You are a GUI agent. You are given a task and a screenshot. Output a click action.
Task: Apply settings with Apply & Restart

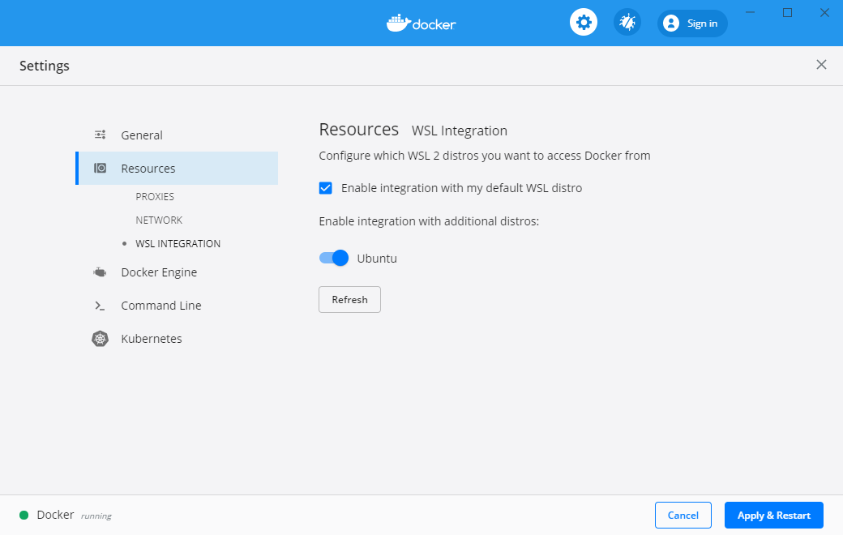(773, 515)
